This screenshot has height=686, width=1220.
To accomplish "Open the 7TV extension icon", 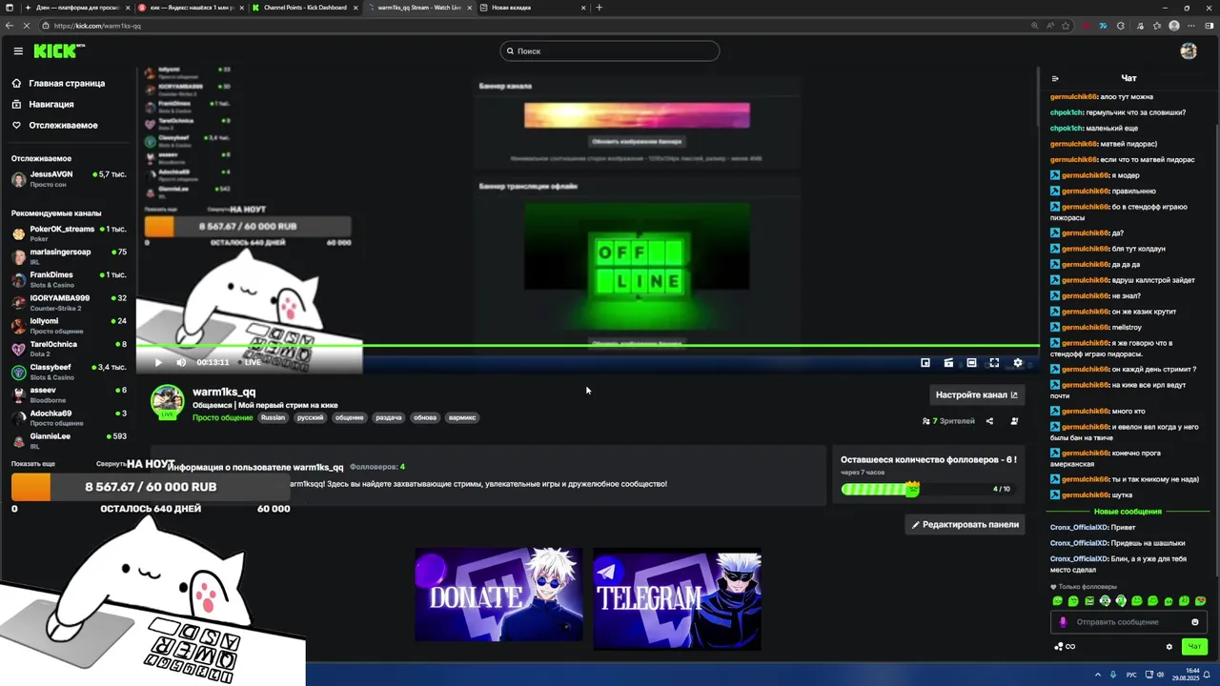I will click(x=1103, y=26).
